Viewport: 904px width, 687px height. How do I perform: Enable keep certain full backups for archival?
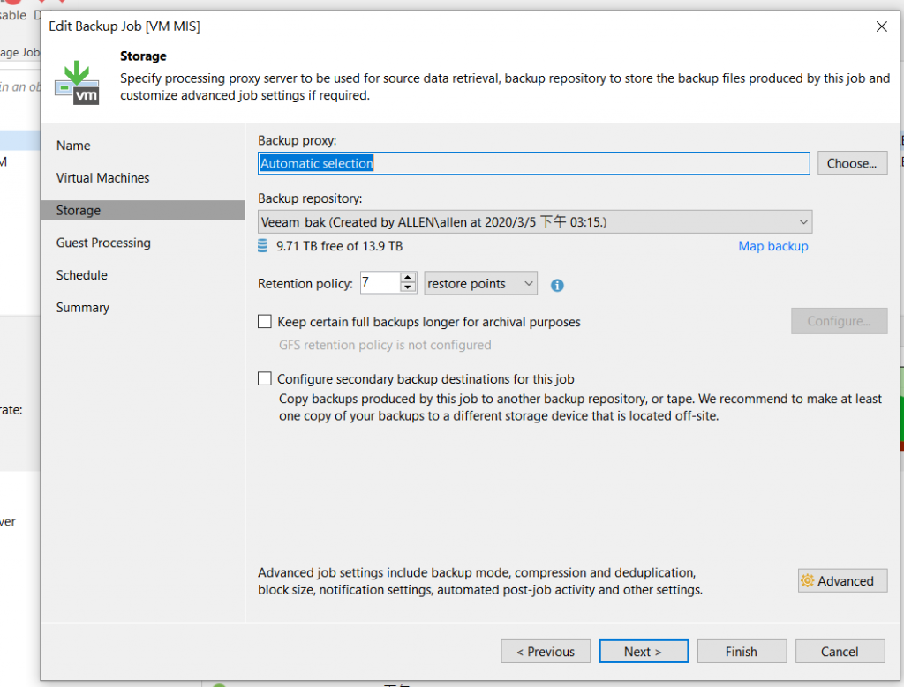click(x=265, y=321)
